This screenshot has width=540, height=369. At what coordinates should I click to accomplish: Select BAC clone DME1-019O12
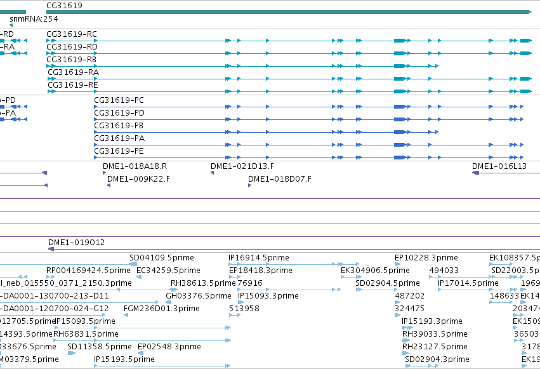[76, 243]
